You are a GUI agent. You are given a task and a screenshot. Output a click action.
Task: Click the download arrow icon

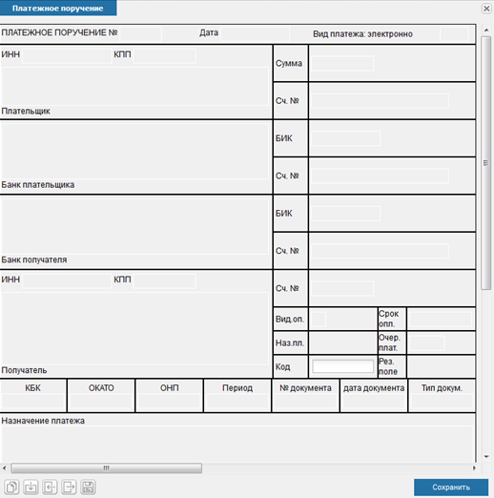coord(31,487)
